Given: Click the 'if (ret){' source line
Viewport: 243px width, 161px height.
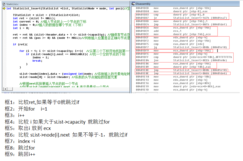Looking at the screenshot, I should [20, 45].
